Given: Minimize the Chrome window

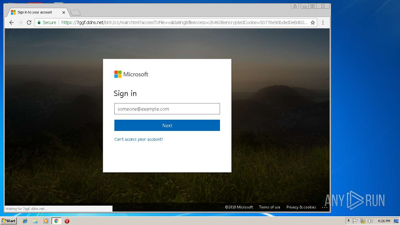Looking at the screenshot, I should point(304,6).
